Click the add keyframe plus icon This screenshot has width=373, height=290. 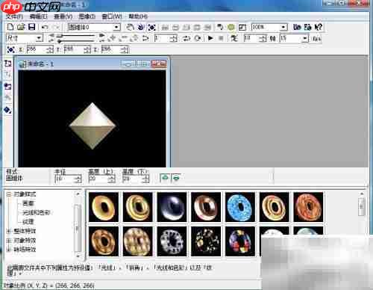113,38
